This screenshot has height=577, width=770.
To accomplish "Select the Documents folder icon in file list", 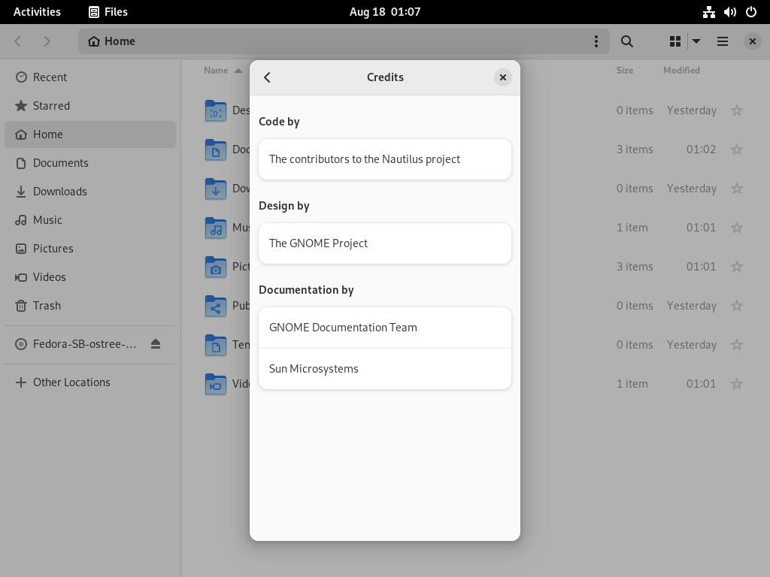I will [216, 150].
